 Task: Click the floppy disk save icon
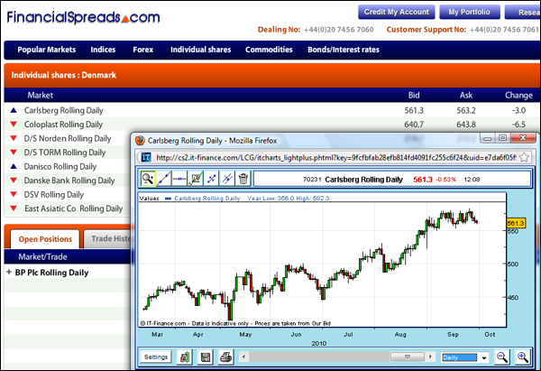pyautogui.click(x=206, y=357)
